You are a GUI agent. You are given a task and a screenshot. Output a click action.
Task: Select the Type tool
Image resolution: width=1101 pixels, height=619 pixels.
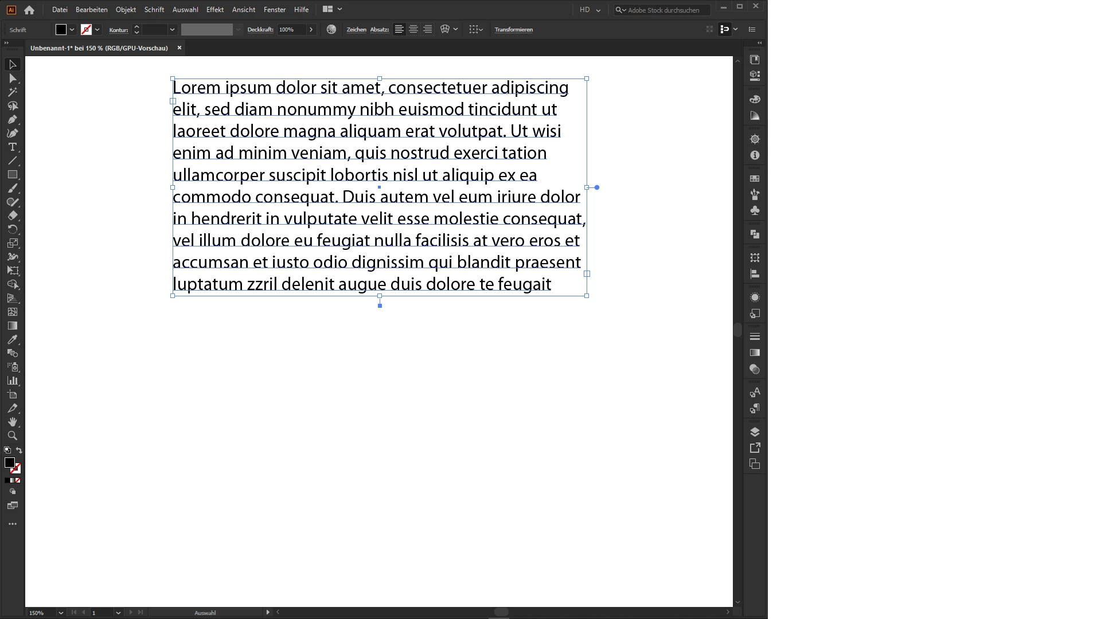click(12, 147)
